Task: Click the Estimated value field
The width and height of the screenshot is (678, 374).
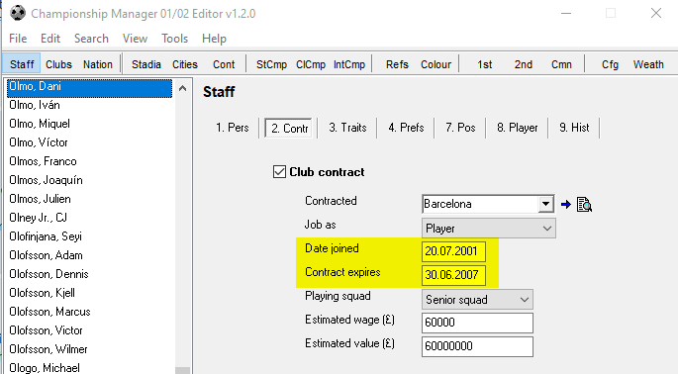Action: tap(477, 346)
